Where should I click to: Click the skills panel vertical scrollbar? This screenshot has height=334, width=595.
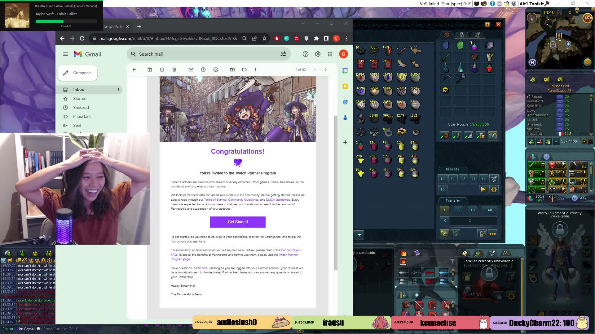591,176
